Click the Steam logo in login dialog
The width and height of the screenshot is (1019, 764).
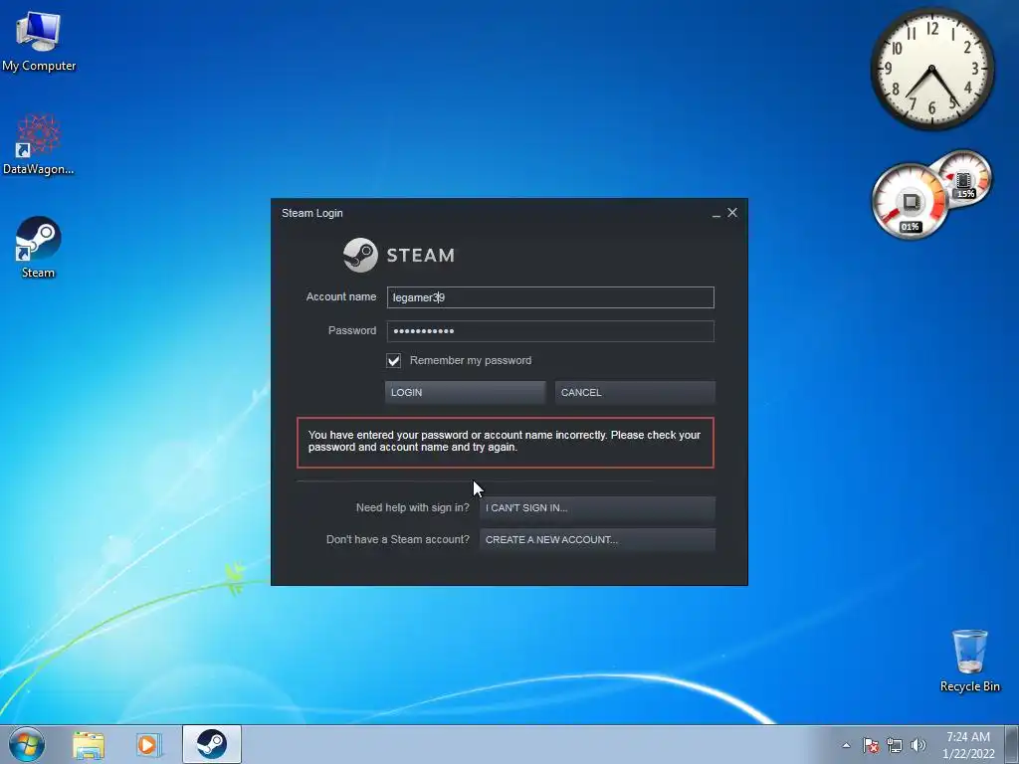[399, 255]
